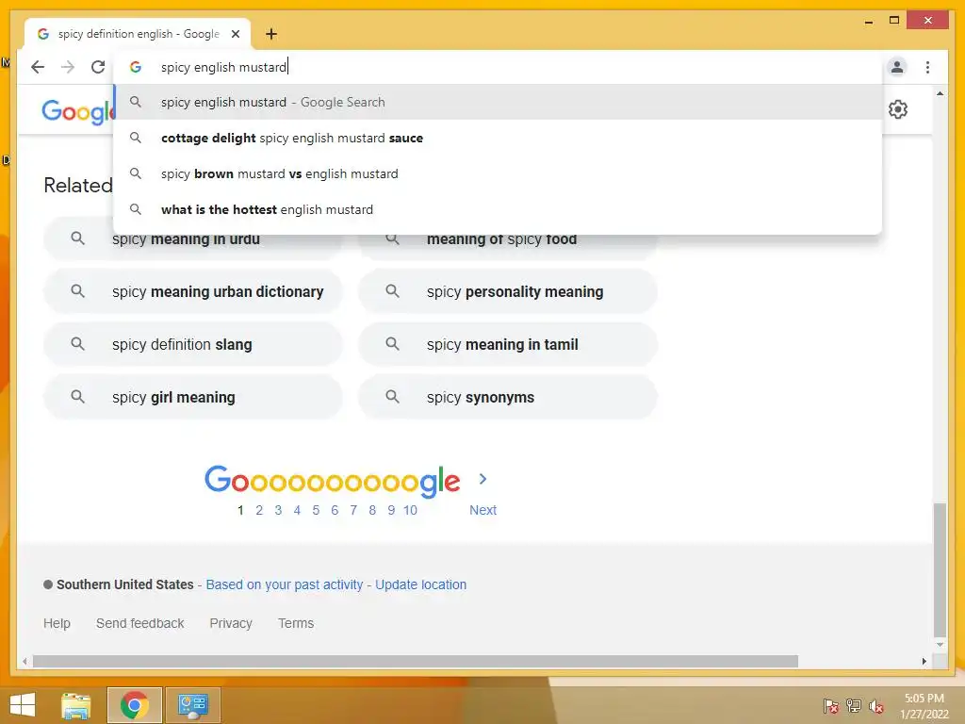Choose 'what is the hottest english mustard' suggestion

(x=498, y=209)
